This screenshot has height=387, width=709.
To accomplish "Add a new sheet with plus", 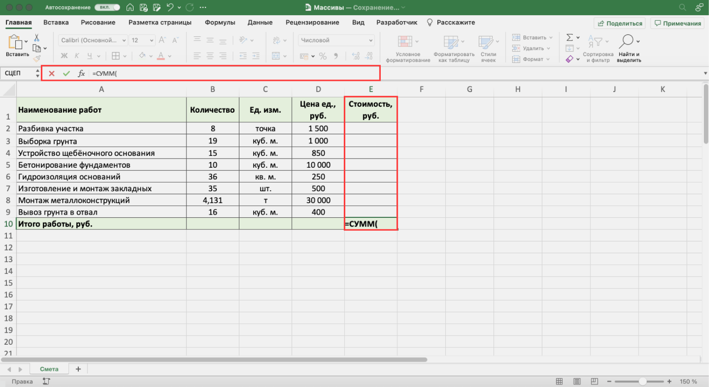I will (78, 369).
